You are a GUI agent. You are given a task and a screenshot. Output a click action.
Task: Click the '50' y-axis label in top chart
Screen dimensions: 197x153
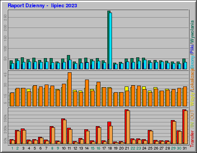pyautogui.click(x=5, y=59)
